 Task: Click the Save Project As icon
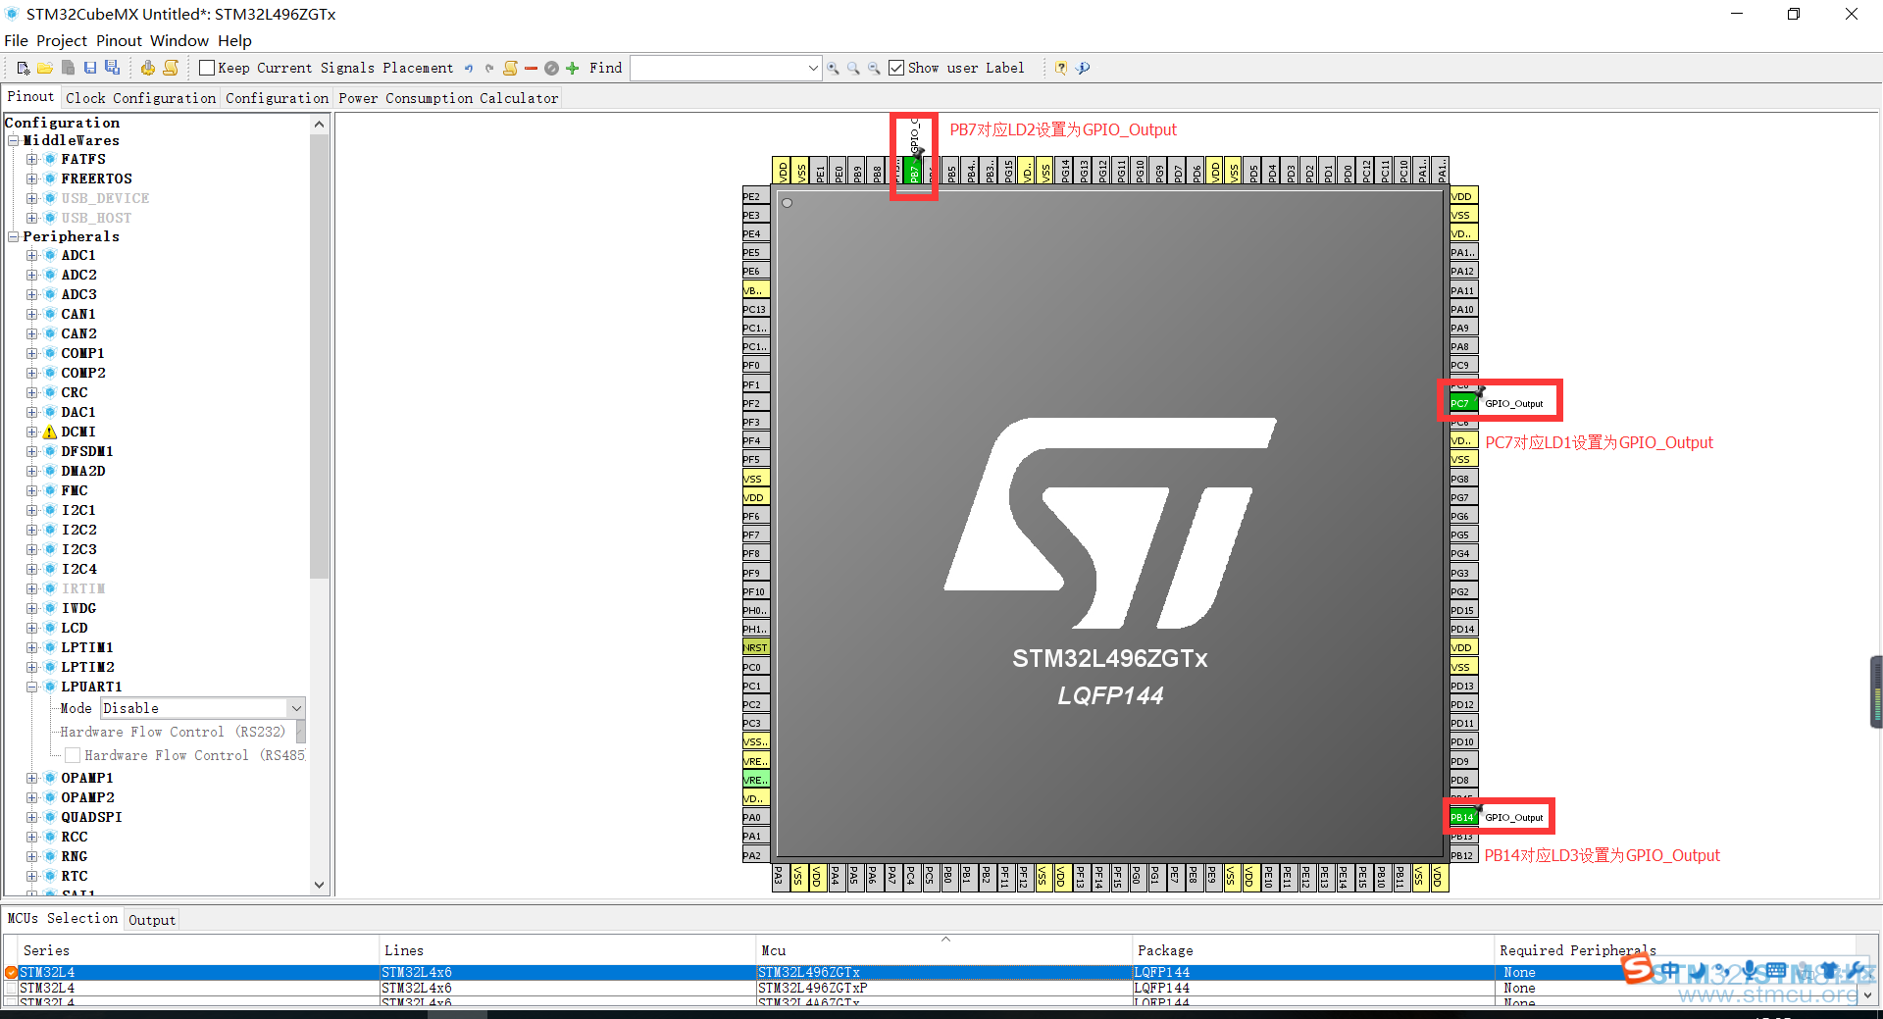113,68
